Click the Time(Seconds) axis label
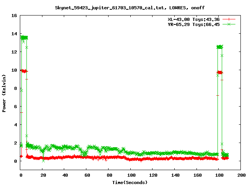249x186 pixels. coord(130,183)
